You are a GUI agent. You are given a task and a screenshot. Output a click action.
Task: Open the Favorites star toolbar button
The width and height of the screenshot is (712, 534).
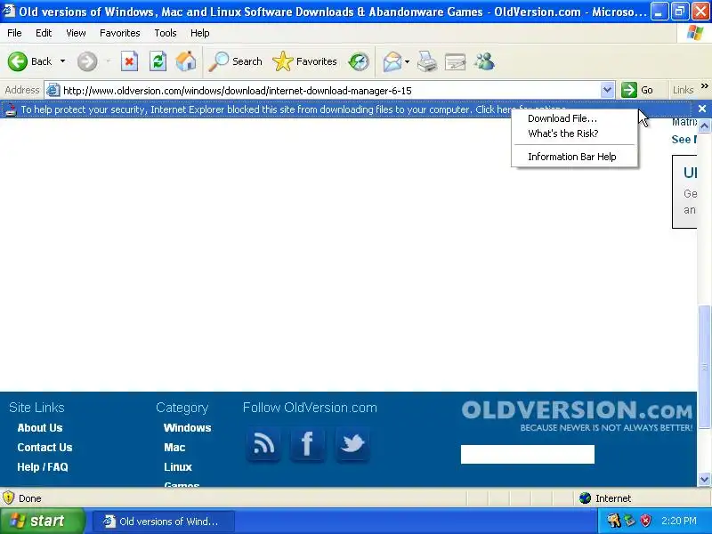(x=304, y=61)
